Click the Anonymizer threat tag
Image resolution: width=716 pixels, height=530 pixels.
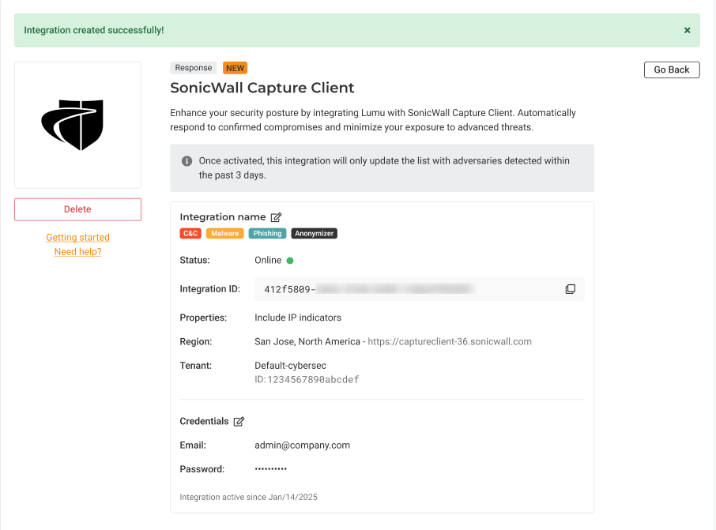(314, 234)
